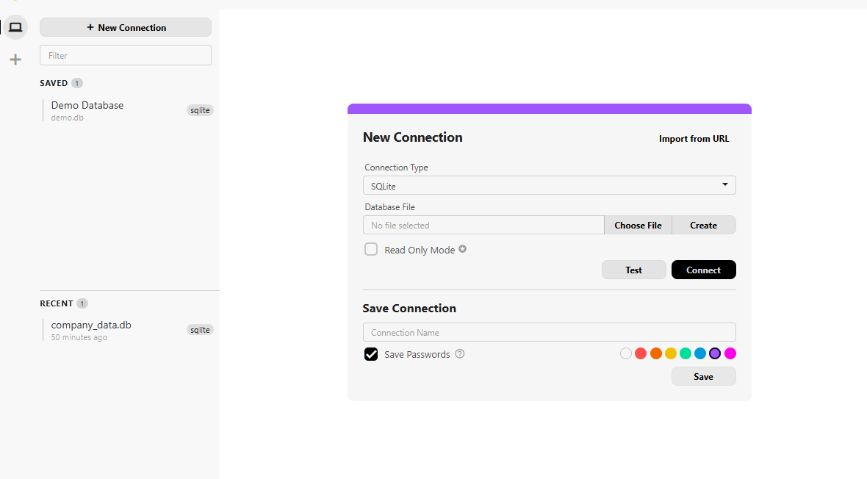
Task: Click the dropdown arrow for Connection Type
Action: pyautogui.click(x=724, y=185)
